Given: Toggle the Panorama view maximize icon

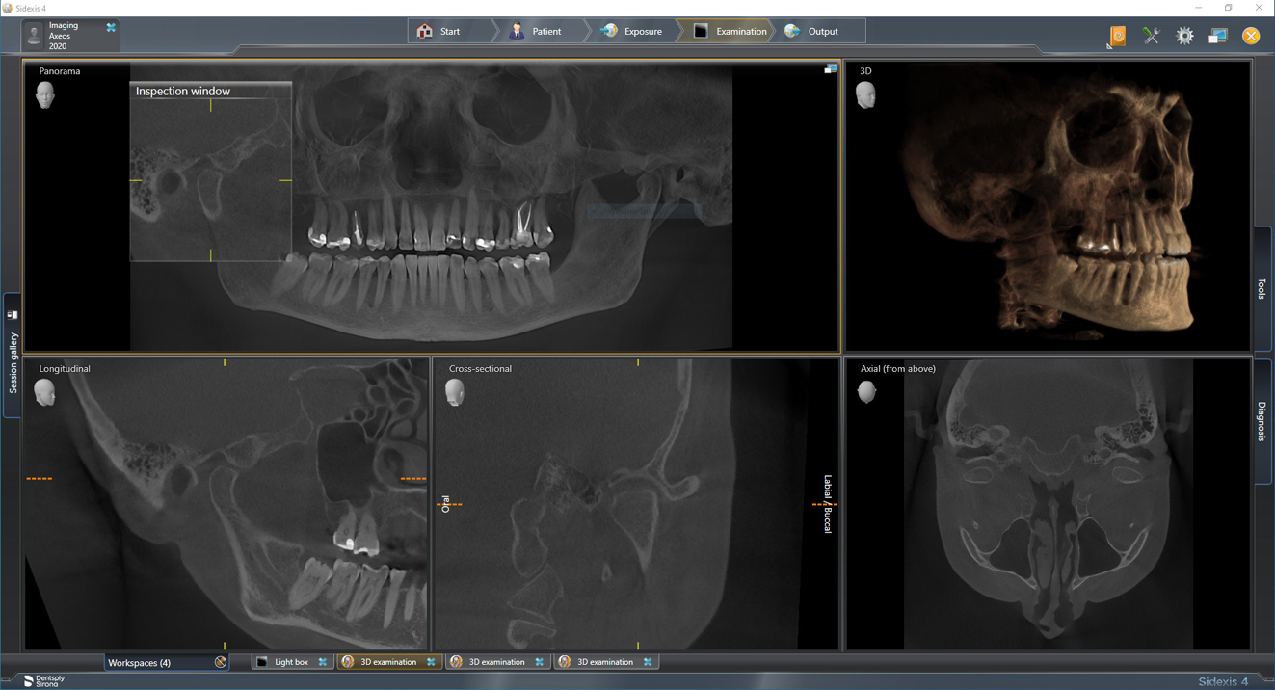Looking at the screenshot, I should click(830, 68).
